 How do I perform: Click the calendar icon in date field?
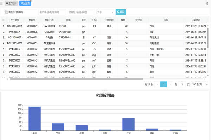pyautogui.click(x=6, y=12)
